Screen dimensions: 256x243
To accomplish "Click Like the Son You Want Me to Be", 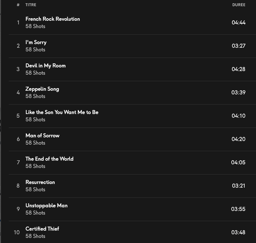I will (x=62, y=112).
